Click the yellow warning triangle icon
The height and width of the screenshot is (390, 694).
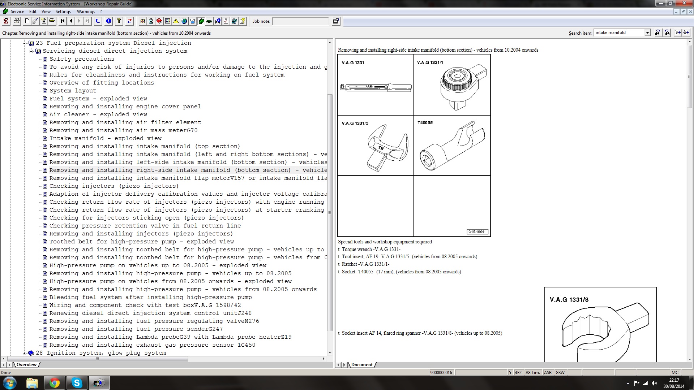point(176,21)
